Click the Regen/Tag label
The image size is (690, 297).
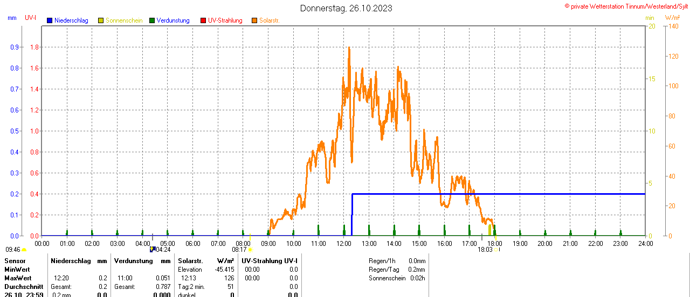[383, 270]
